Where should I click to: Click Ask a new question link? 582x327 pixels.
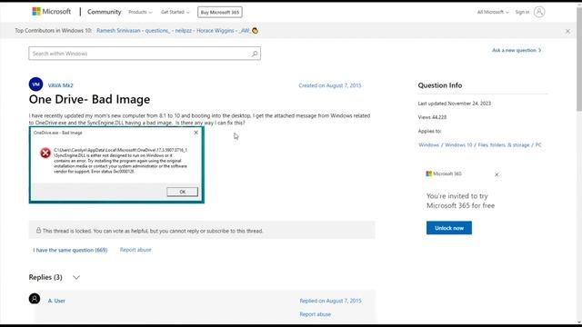(x=517, y=50)
